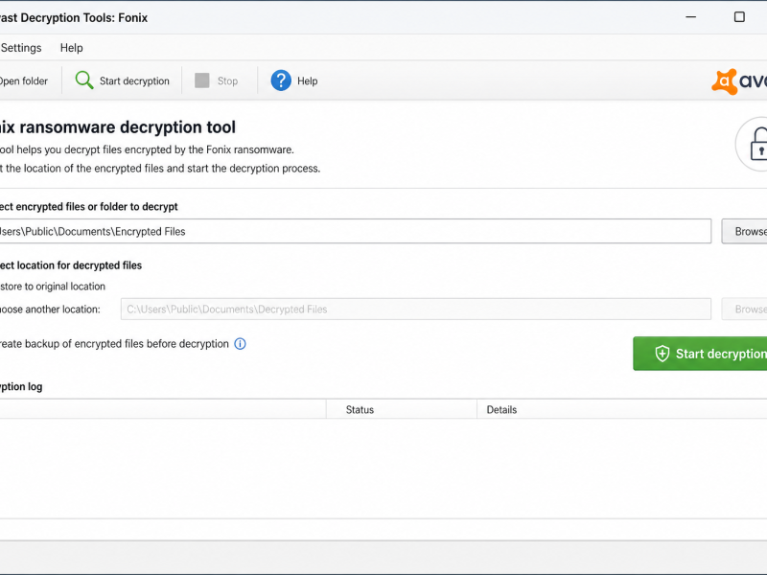Click the green Start decryption button

pyautogui.click(x=700, y=354)
